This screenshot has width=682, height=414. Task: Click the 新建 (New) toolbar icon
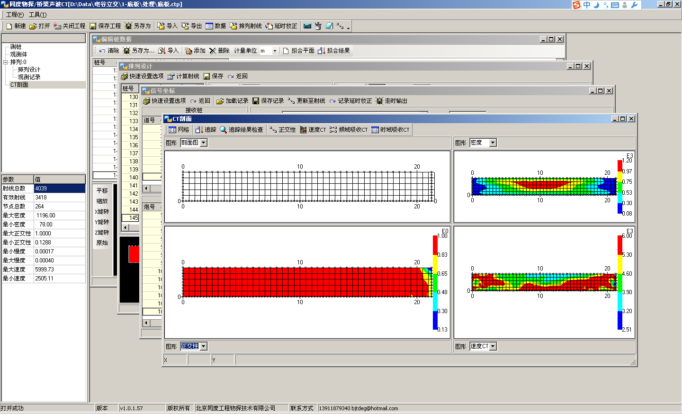pyautogui.click(x=16, y=26)
